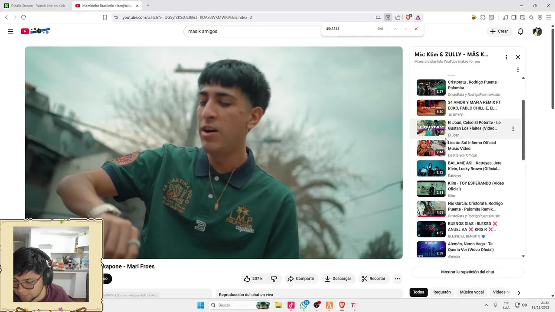
Task: Click Mostrar la repetición del chat
Action: click(x=467, y=272)
